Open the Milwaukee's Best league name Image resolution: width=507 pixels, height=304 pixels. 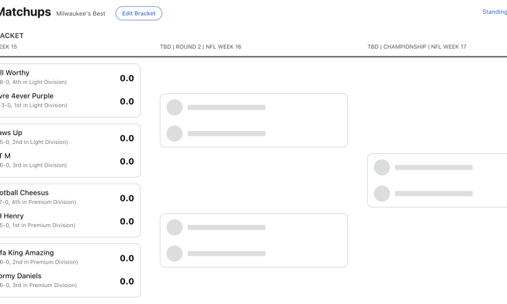(x=80, y=14)
